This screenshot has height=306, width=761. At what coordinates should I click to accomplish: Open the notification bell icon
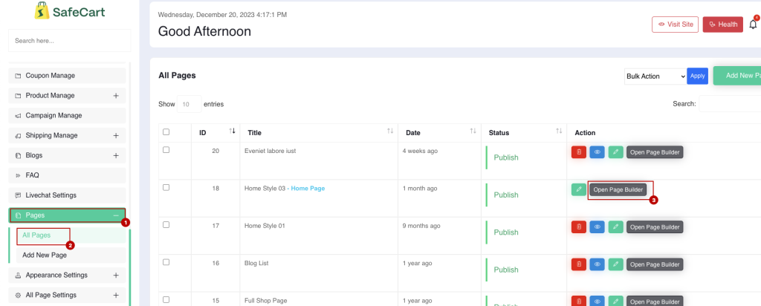point(753,25)
